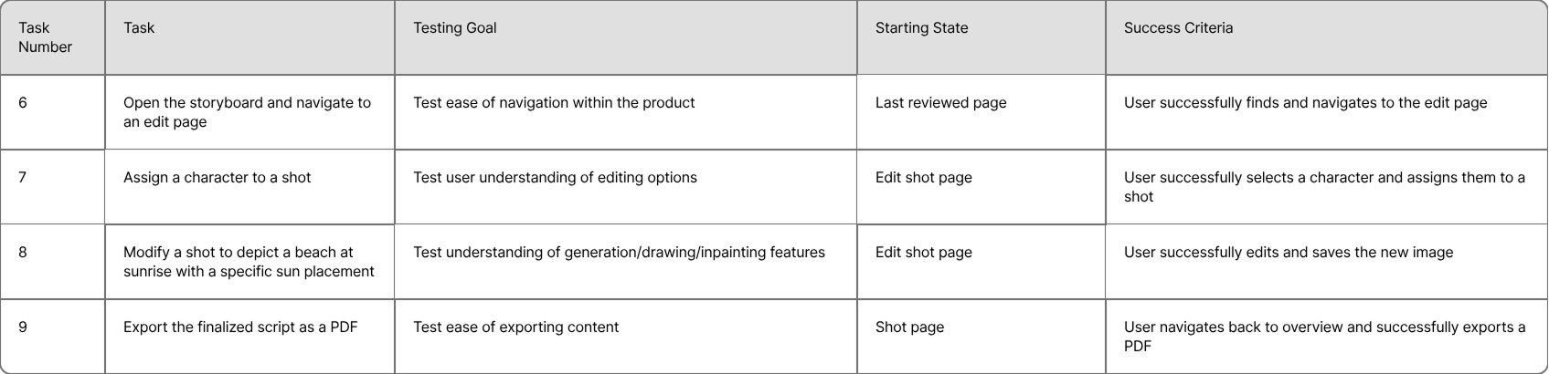Select the task number 7 cell
1549x374 pixels.
pyautogui.click(x=23, y=178)
